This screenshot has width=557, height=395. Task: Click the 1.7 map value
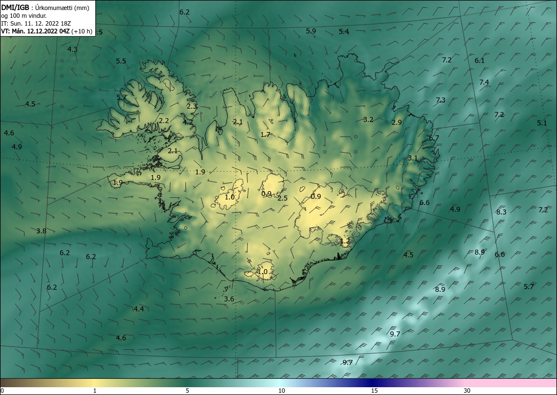(265, 135)
